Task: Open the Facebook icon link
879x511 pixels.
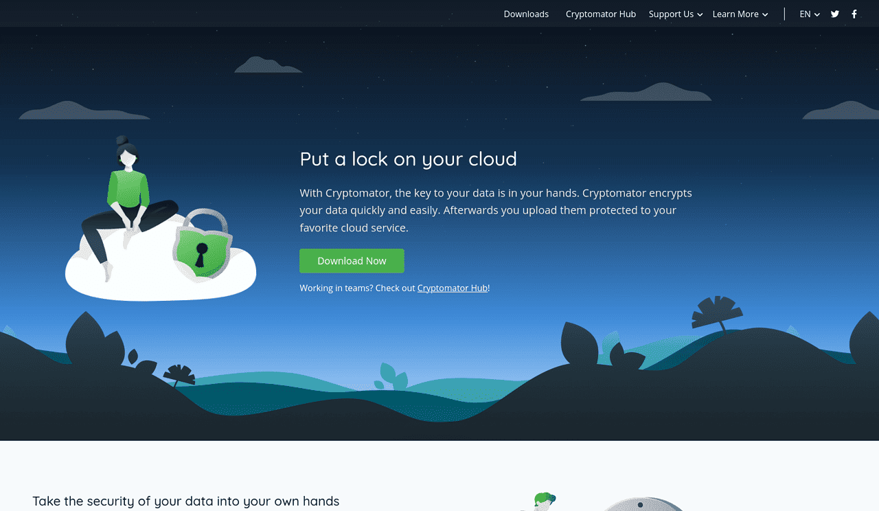Action: click(x=854, y=14)
